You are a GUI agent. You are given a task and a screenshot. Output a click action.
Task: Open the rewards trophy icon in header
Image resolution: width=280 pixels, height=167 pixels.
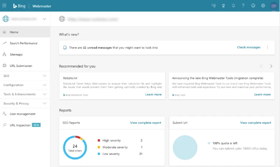coord(223,6)
